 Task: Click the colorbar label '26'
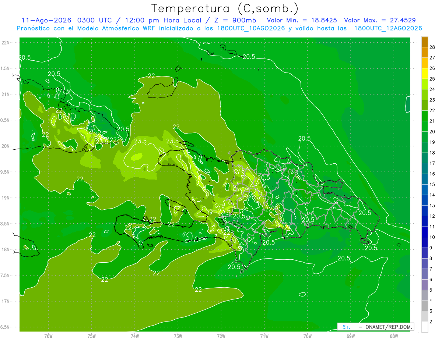tap(432, 68)
